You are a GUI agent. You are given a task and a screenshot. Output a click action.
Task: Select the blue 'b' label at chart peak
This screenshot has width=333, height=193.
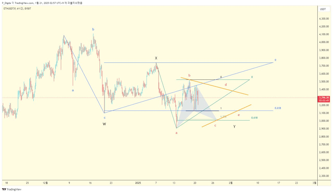pyautogui.click(x=93, y=29)
